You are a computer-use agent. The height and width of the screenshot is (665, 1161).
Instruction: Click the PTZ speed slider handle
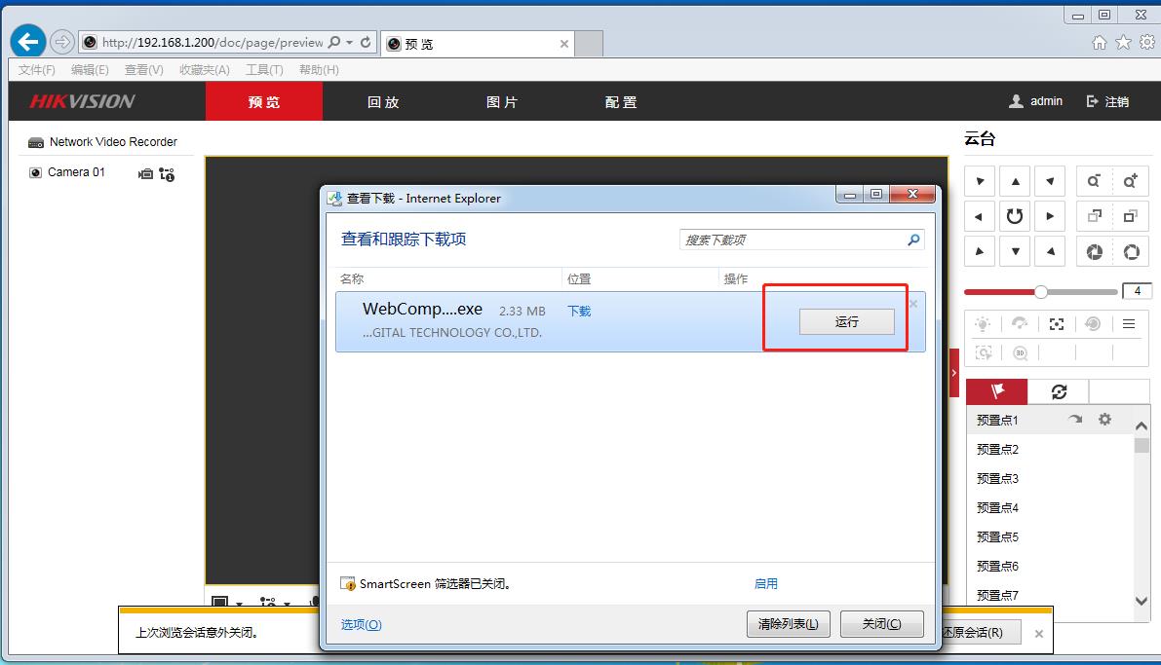pyautogui.click(x=1041, y=292)
